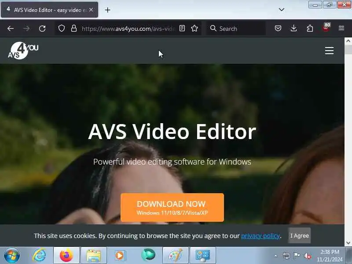Viewport: 352px width, 264px height.
Task: Click the network tray icon
Action: coord(286,256)
